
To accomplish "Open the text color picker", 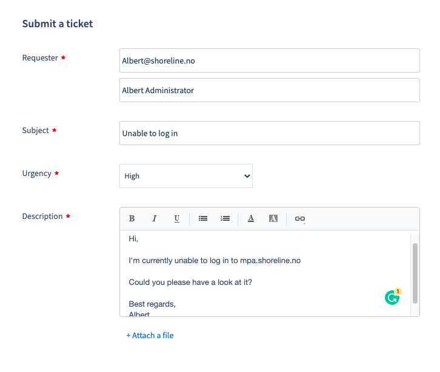I will (x=251, y=218).
